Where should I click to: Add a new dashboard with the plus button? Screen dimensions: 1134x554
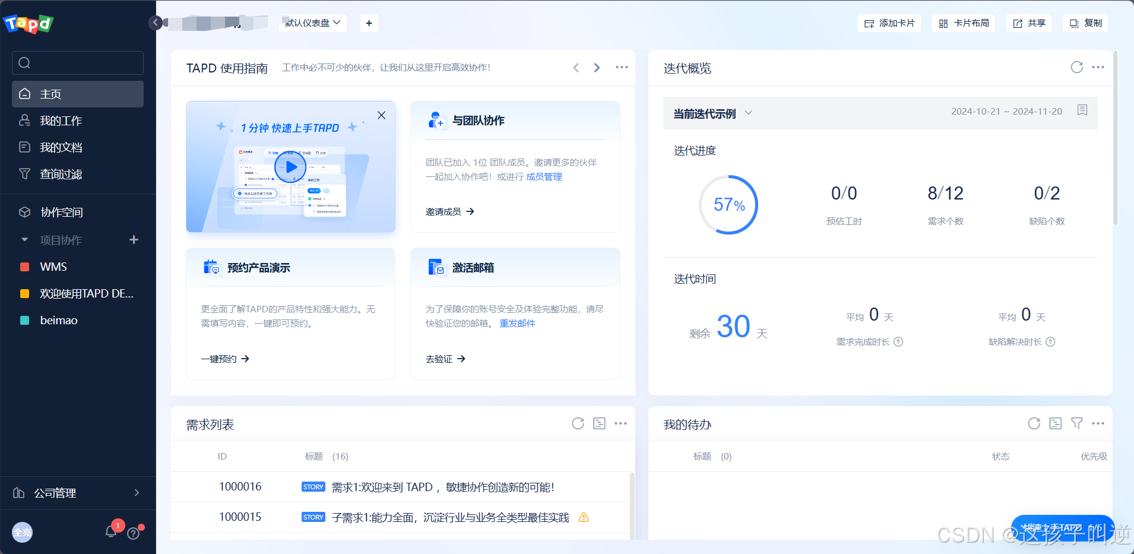(x=369, y=23)
